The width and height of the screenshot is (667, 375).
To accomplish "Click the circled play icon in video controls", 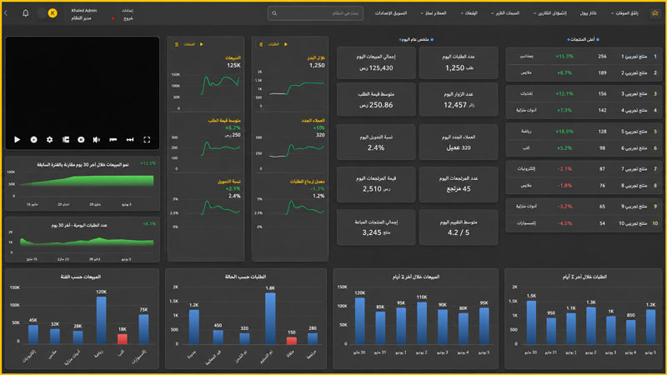I will click(33, 139).
